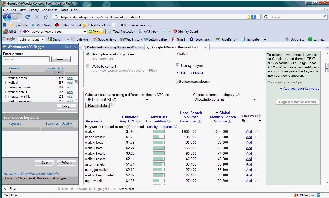Open Identity Guard from AVG toolbar

pyautogui.click(x=186, y=32)
